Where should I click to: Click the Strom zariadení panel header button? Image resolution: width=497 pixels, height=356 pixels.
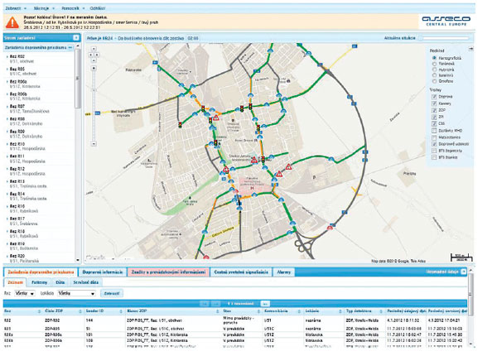coord(22,37)
